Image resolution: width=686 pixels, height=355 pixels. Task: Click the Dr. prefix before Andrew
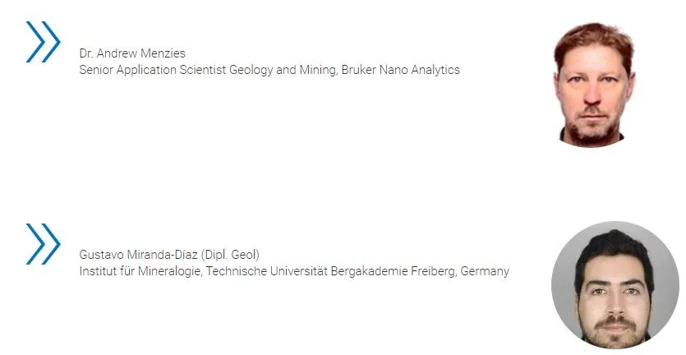[x=85, y=53]
